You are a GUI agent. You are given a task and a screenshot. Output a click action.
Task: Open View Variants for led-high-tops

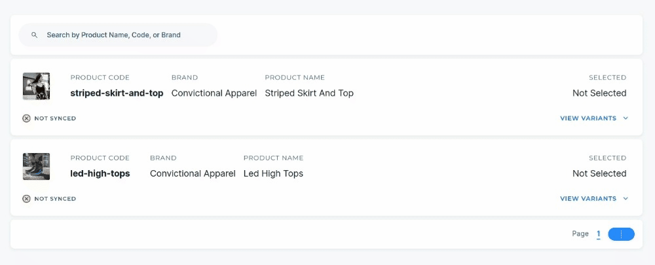(588, 199)
